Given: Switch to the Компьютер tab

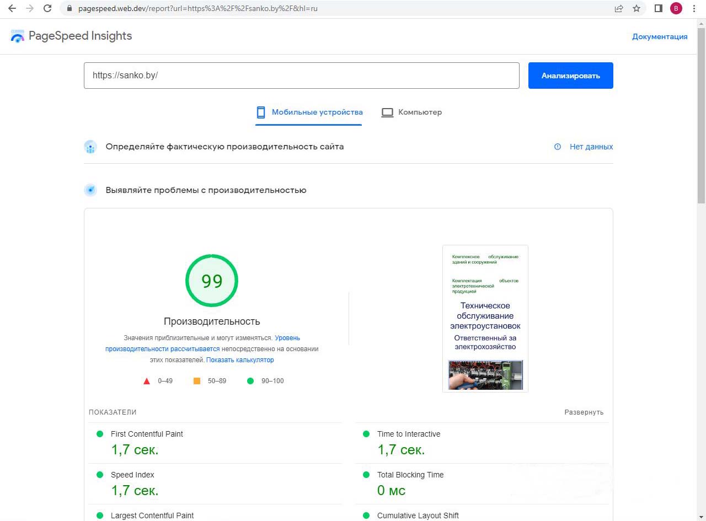Looking at the screenshot, I should pos(411,112).
